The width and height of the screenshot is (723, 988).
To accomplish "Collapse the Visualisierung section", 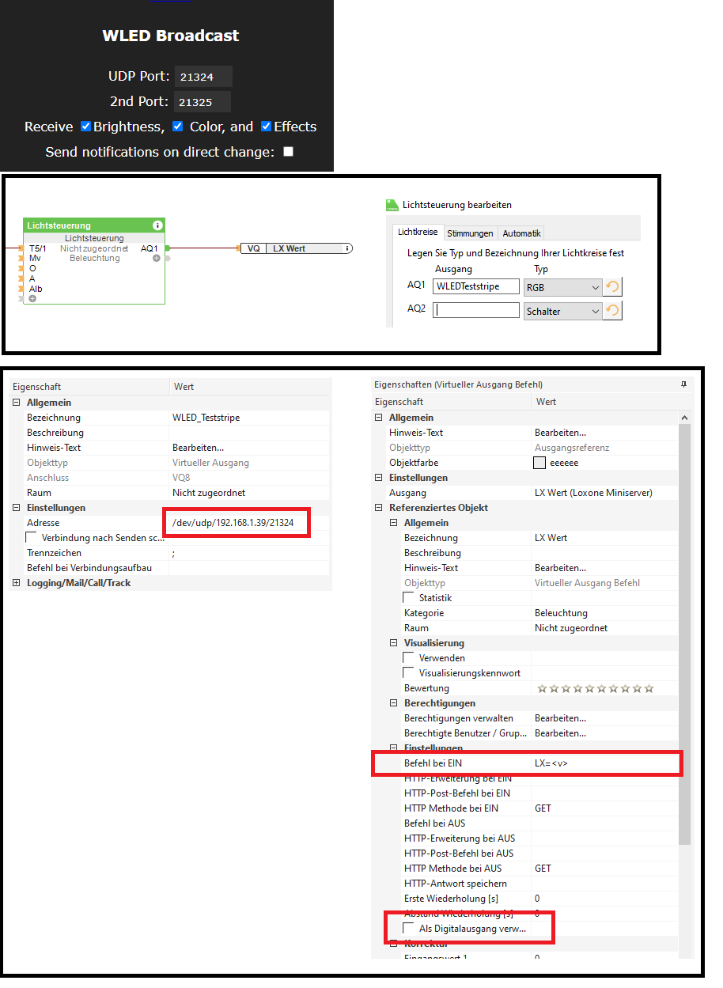I will 394,643.
